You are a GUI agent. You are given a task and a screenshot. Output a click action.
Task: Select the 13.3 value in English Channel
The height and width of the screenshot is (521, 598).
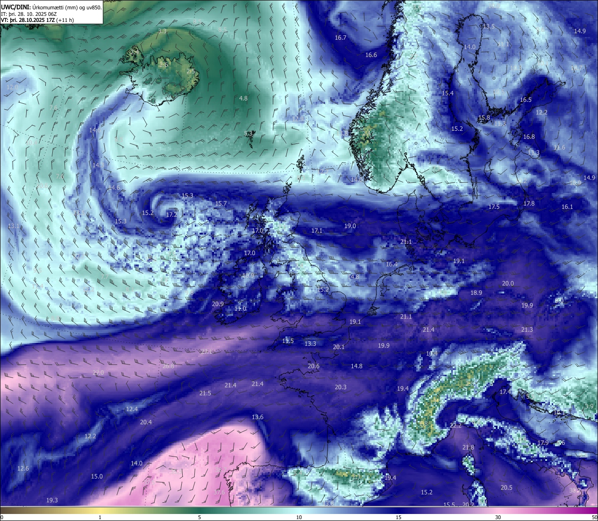click(x=310, y=344)
